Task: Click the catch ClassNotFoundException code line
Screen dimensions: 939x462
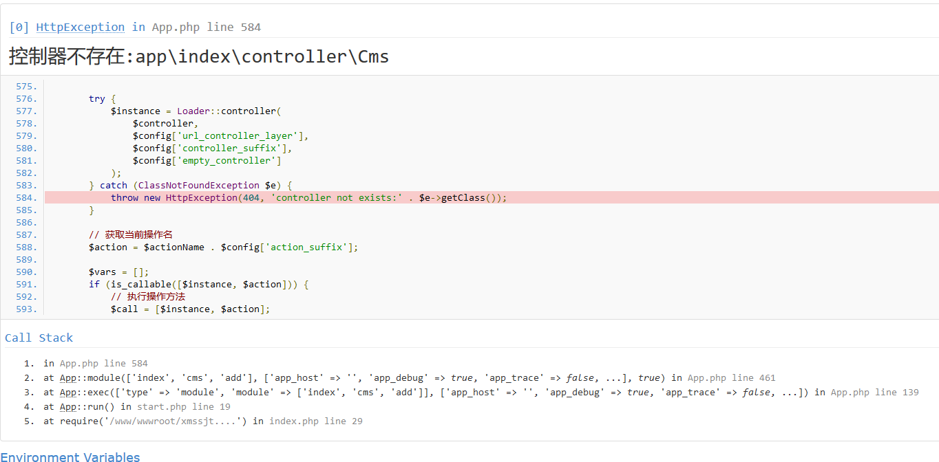Action: [x=191, y=185]
